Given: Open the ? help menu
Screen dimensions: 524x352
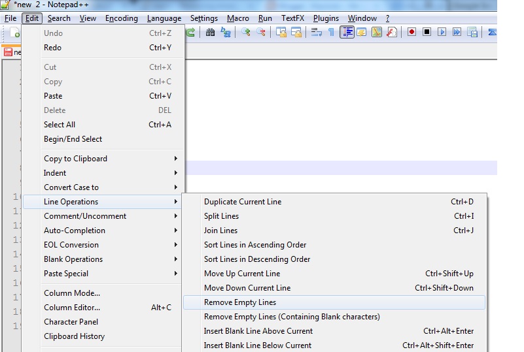Looking at the screenshot, I should tap(387, 18).
